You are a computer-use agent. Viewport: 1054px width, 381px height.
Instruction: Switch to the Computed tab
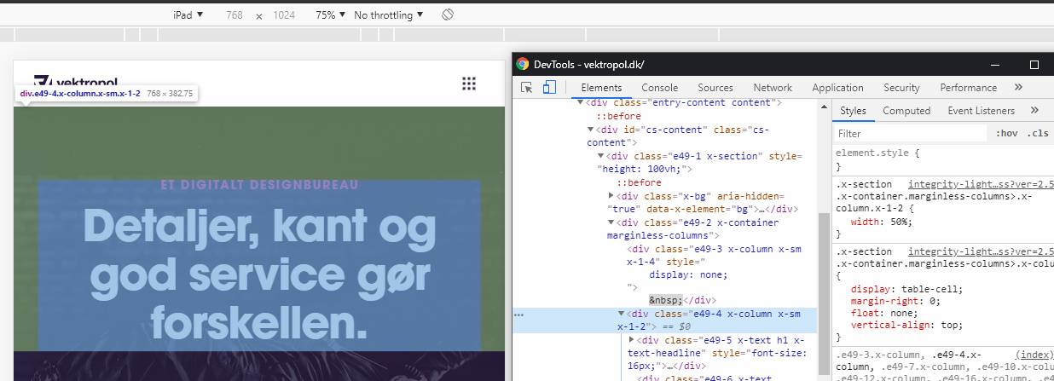[906, 111]
